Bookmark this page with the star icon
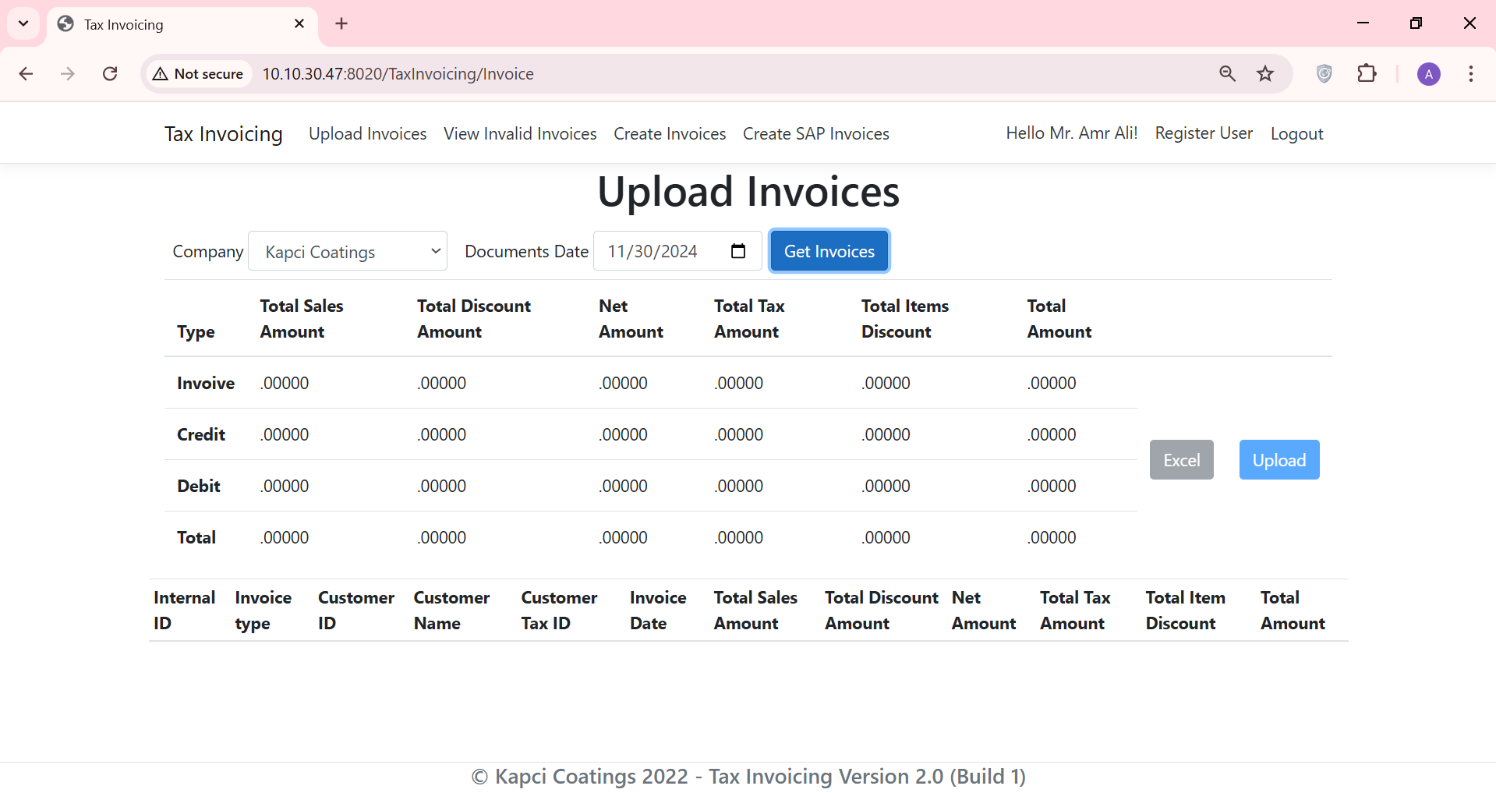Viewport: 1496px width, 793px height. coord(1265,73)
